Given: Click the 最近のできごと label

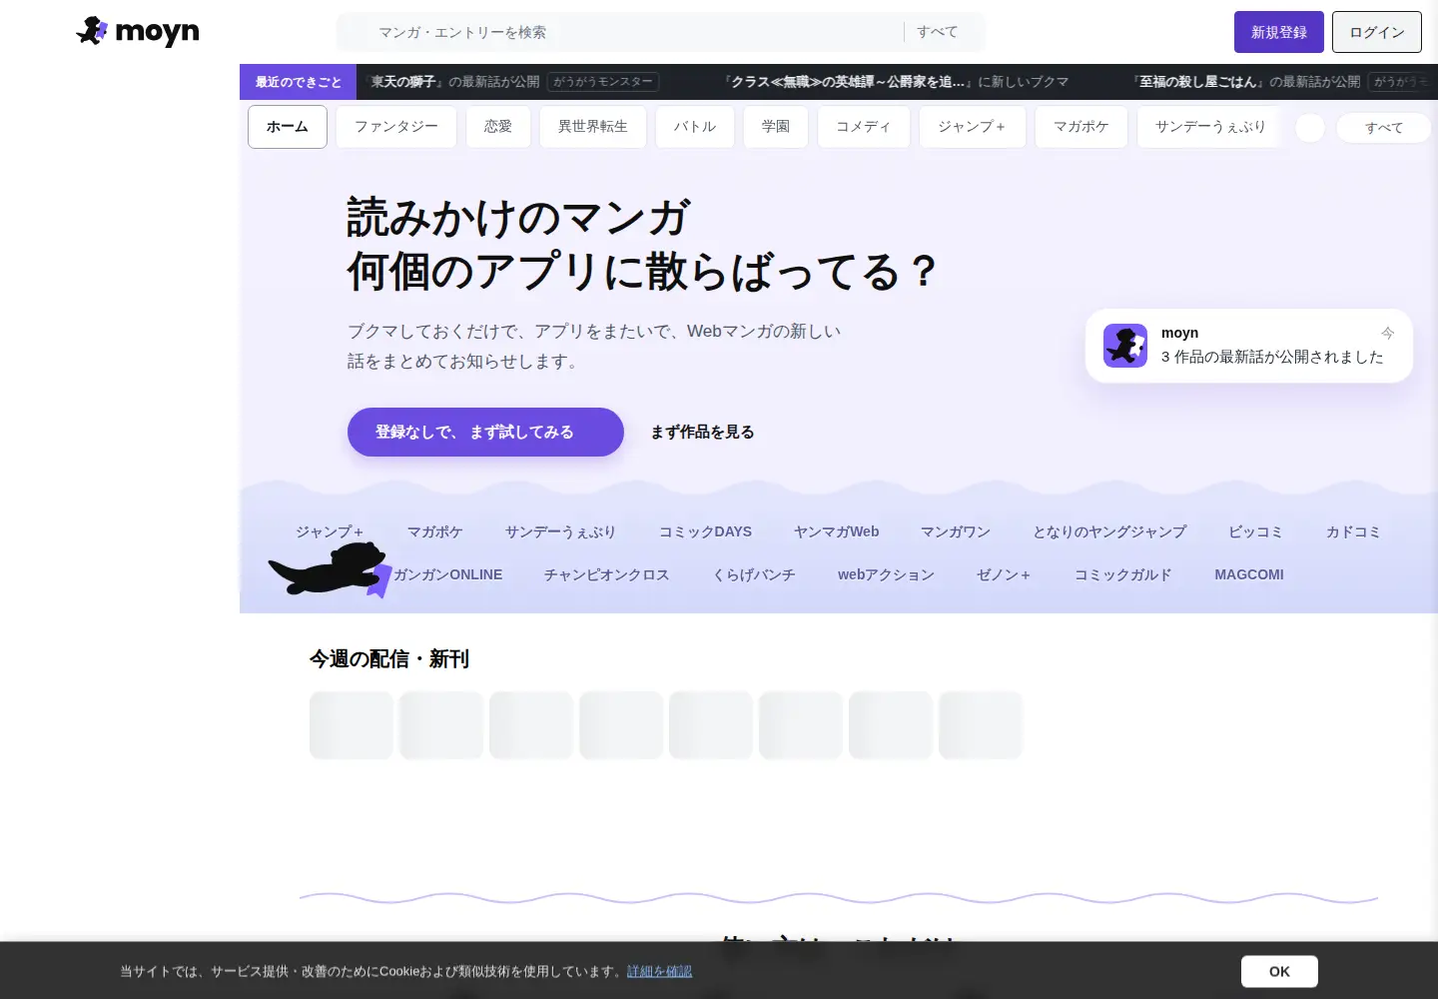Looking at the screenshot, I should point(298,82).
